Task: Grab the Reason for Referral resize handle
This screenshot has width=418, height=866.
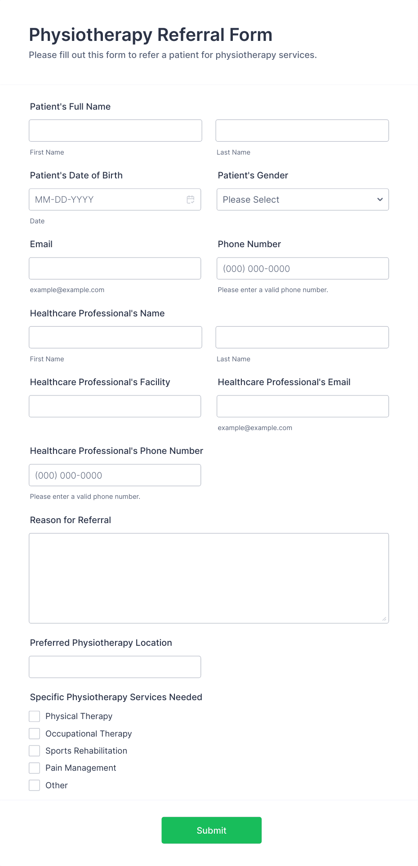Action: pos(384,619)
